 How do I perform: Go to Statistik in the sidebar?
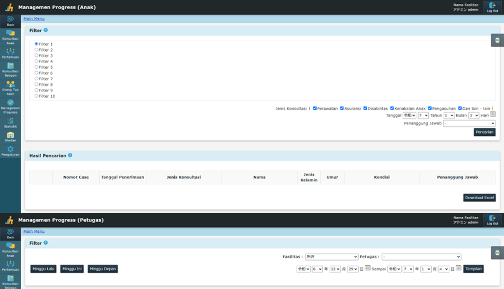[x=10, y=123]
